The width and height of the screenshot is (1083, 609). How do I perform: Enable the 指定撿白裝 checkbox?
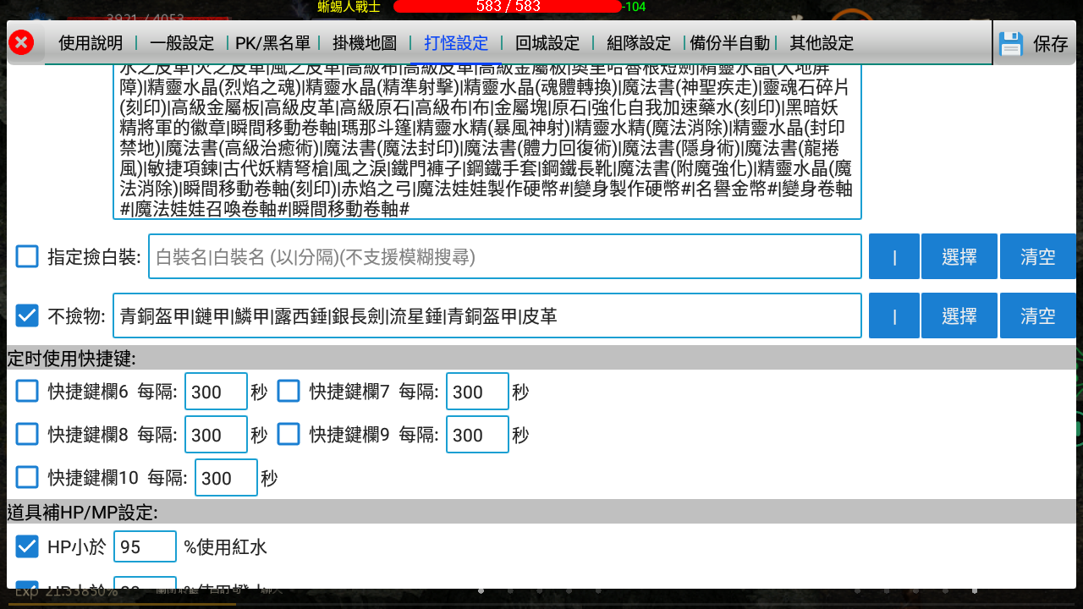click(27, 256)
